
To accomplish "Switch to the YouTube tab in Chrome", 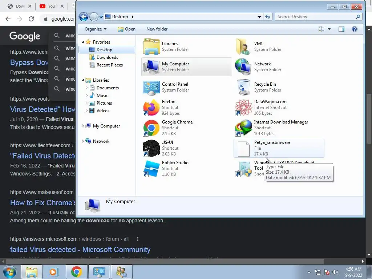I will pos(49,6).
